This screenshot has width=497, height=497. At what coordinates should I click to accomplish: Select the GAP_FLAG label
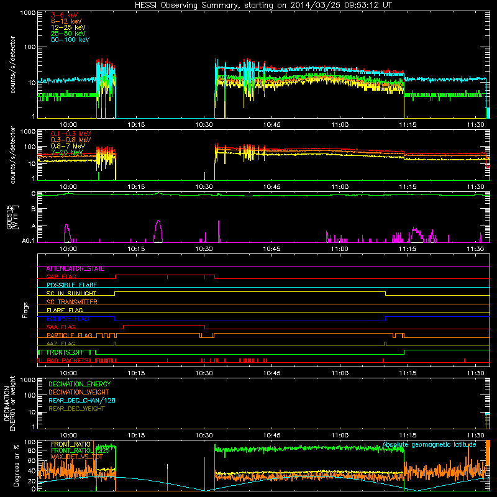pos(61,276)
